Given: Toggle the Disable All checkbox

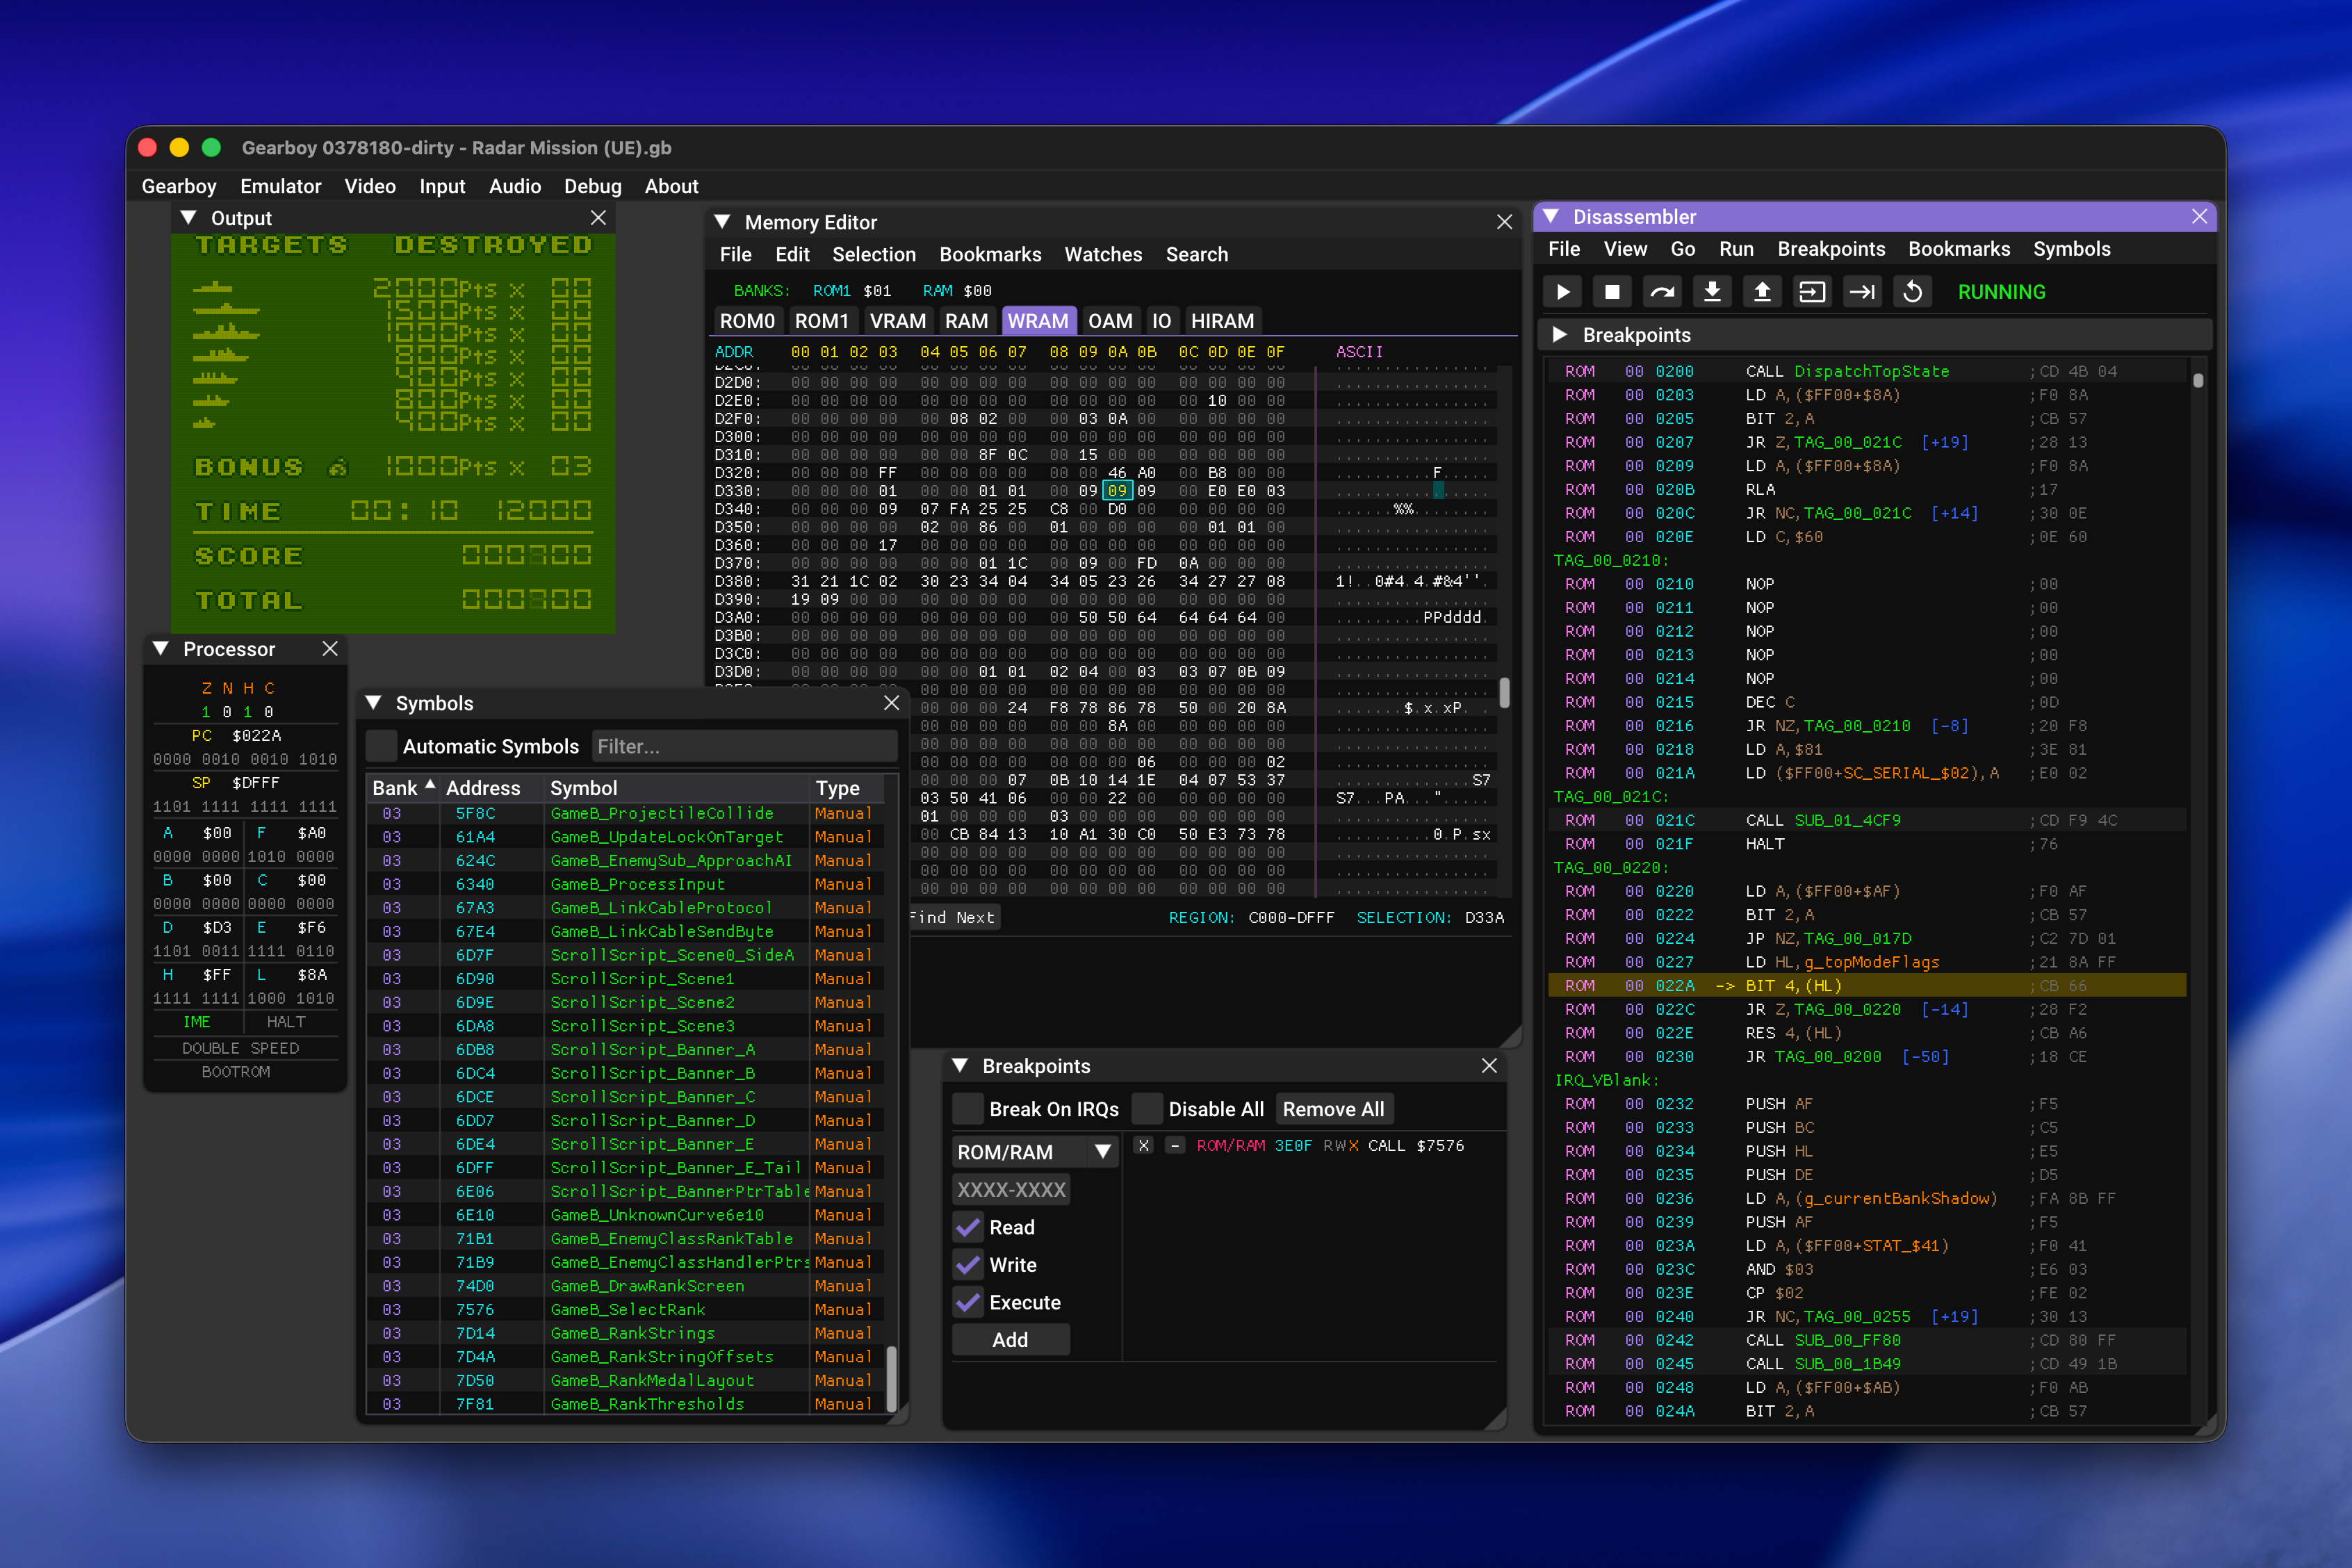Looking at the screenshot, I should pyautogui.click(x=1147, y=1109).
